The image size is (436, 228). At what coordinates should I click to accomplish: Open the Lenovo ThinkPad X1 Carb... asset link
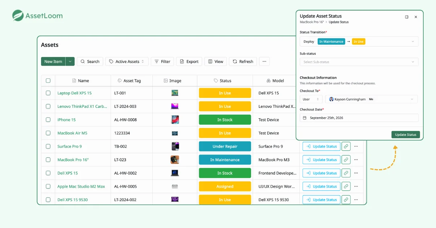(x=82, y=106)
